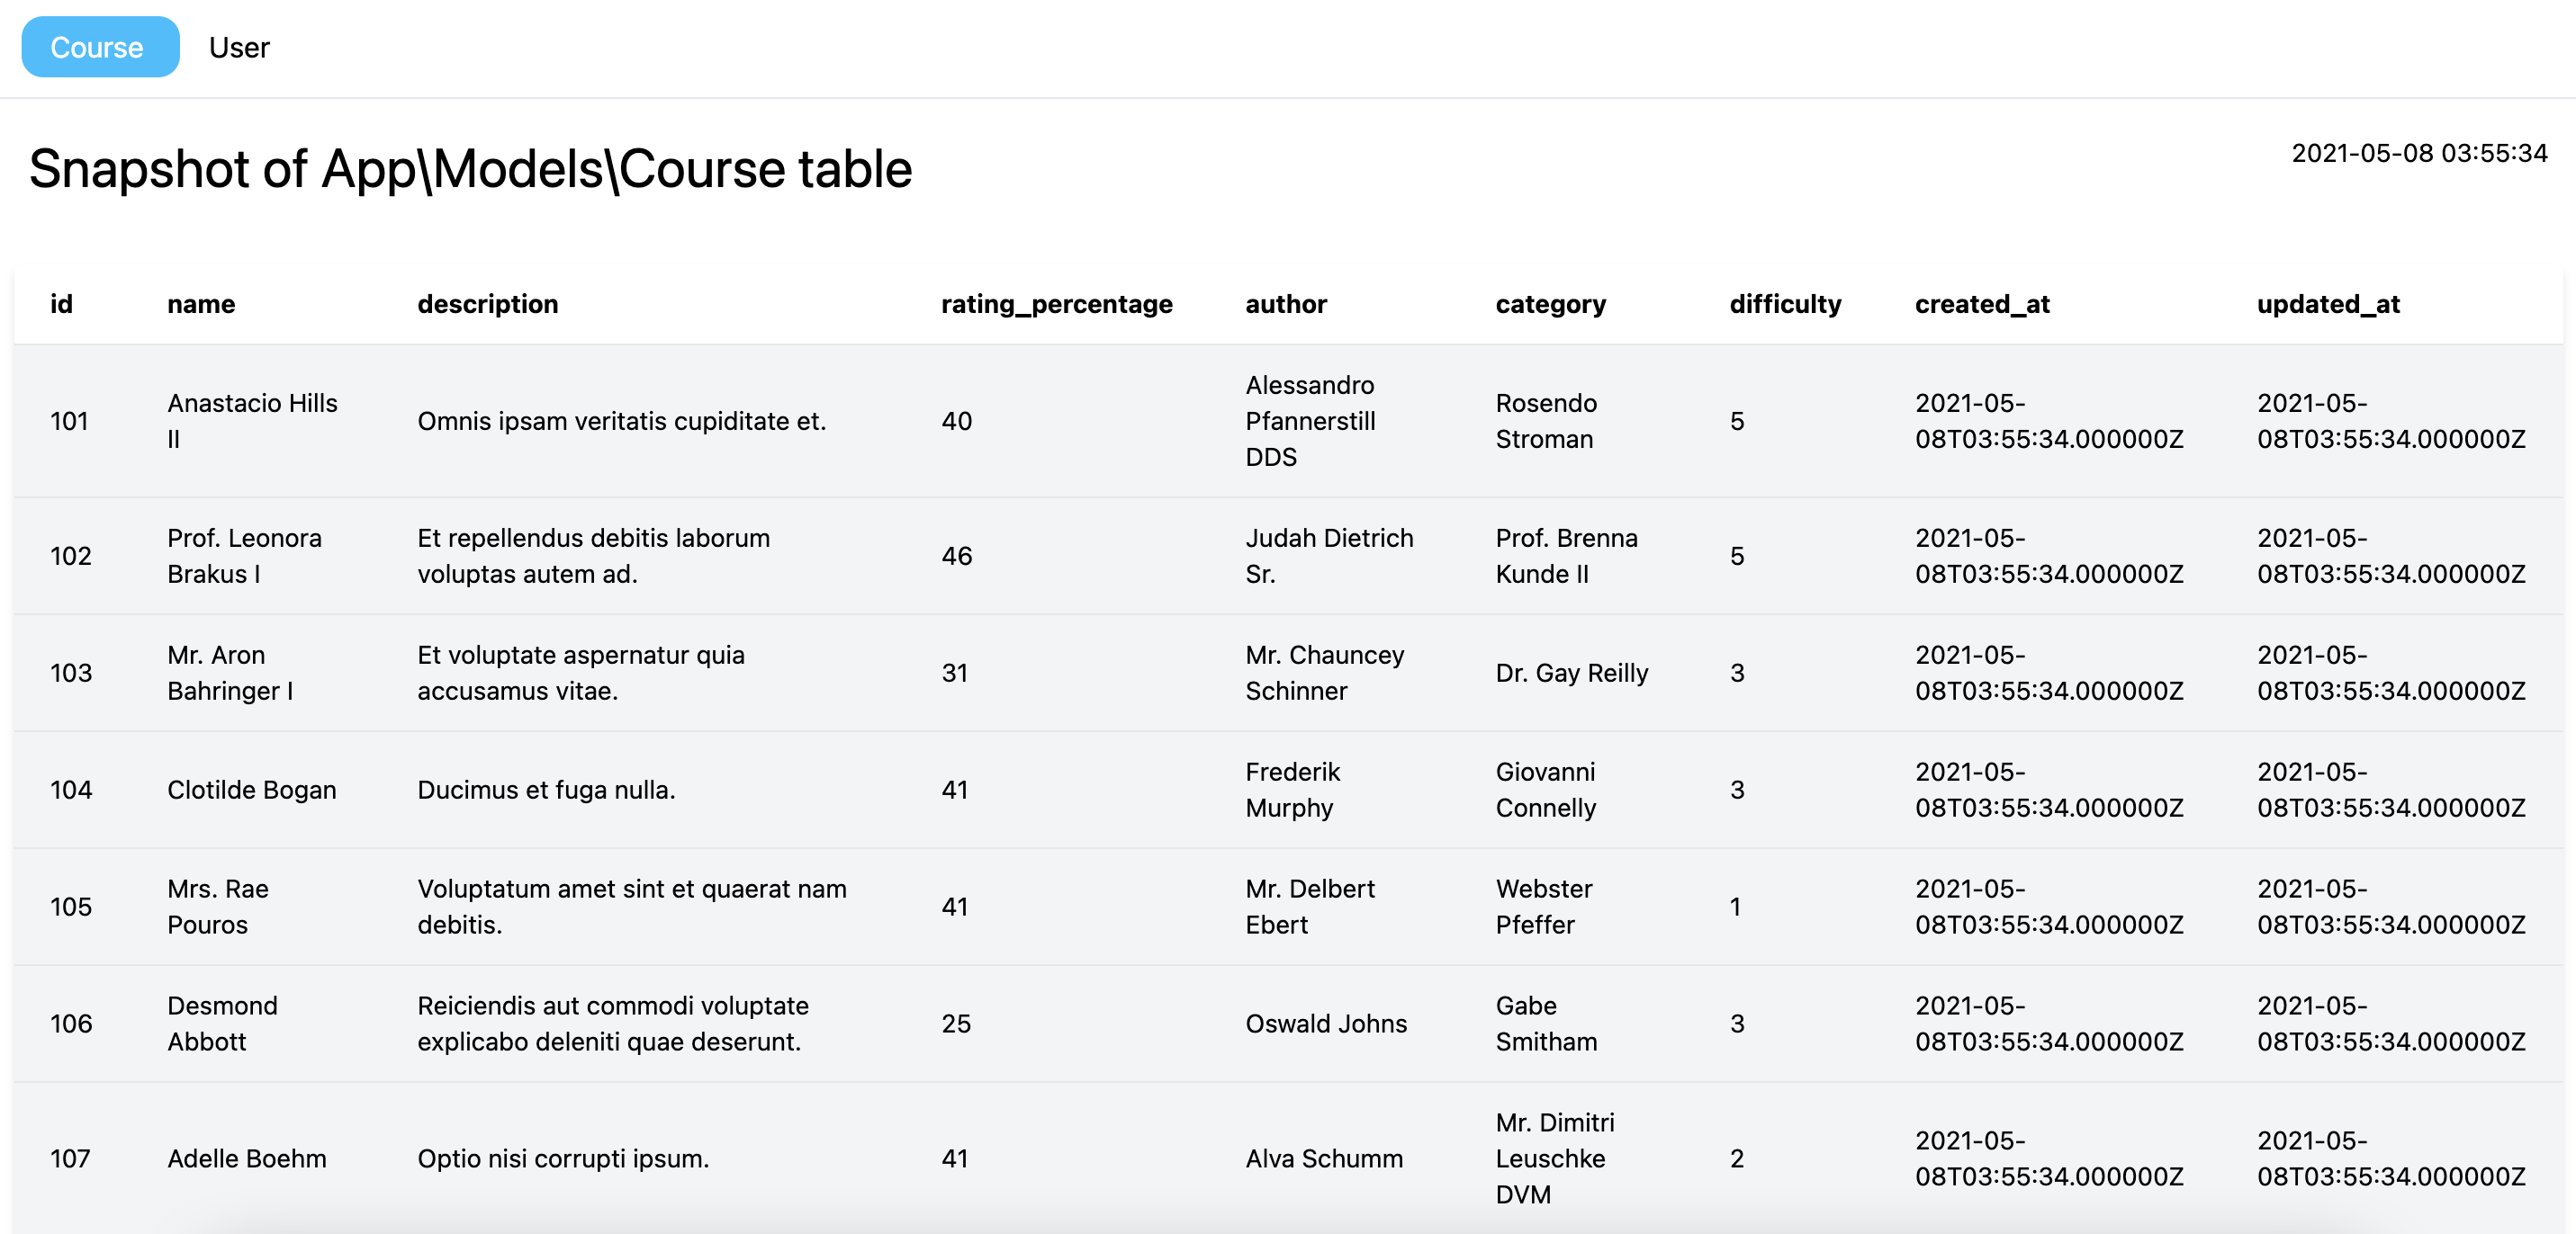Click the author column header
Image resolution: width=2576 pixels, height=1234 pixels.
point(1285,304)
